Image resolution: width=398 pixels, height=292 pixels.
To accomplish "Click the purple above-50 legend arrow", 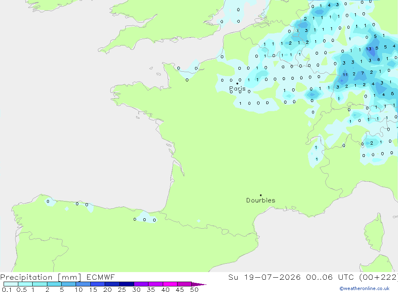I will click(x=199, y=284).
